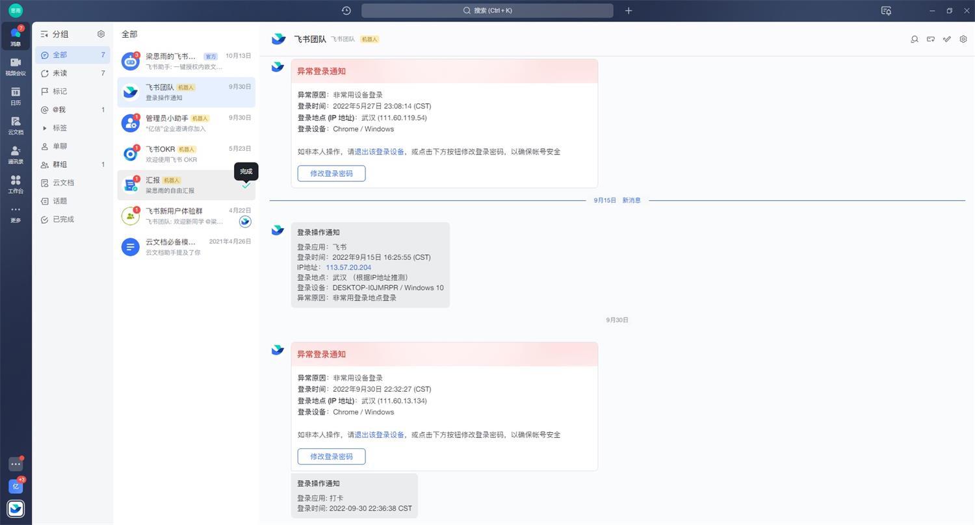The height and width of the screenshot is (525, 975).
Task: Click sender avatar of Sept 15 login message
Action: (x=278, y=230)
